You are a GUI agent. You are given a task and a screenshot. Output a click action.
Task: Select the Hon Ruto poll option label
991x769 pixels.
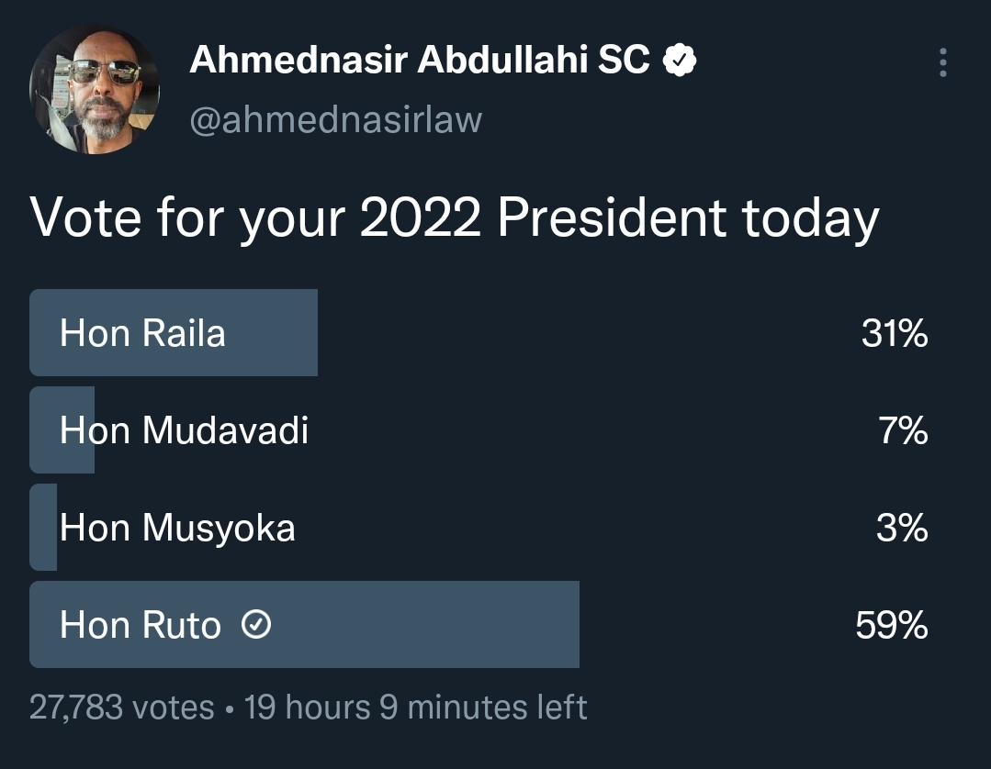coord(141,626)
